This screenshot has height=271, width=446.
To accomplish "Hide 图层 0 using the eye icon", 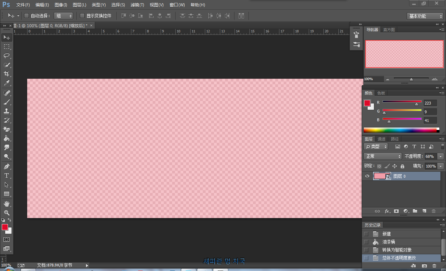I will [367, 176].
